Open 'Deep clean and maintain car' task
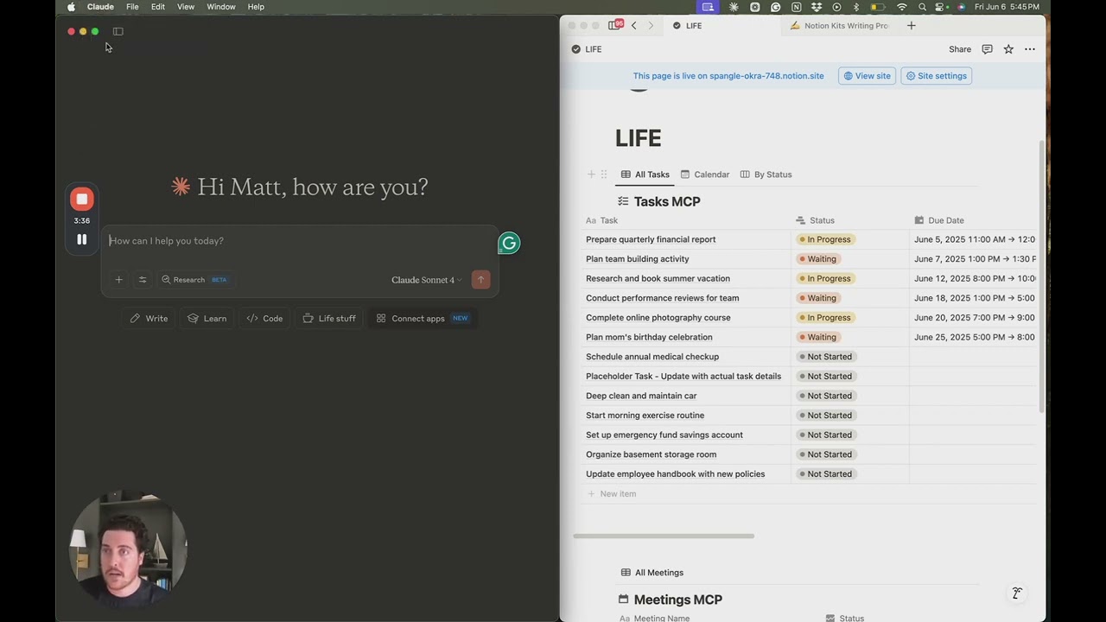Viewport: 1106px width, 622px height. click(641, 396)
